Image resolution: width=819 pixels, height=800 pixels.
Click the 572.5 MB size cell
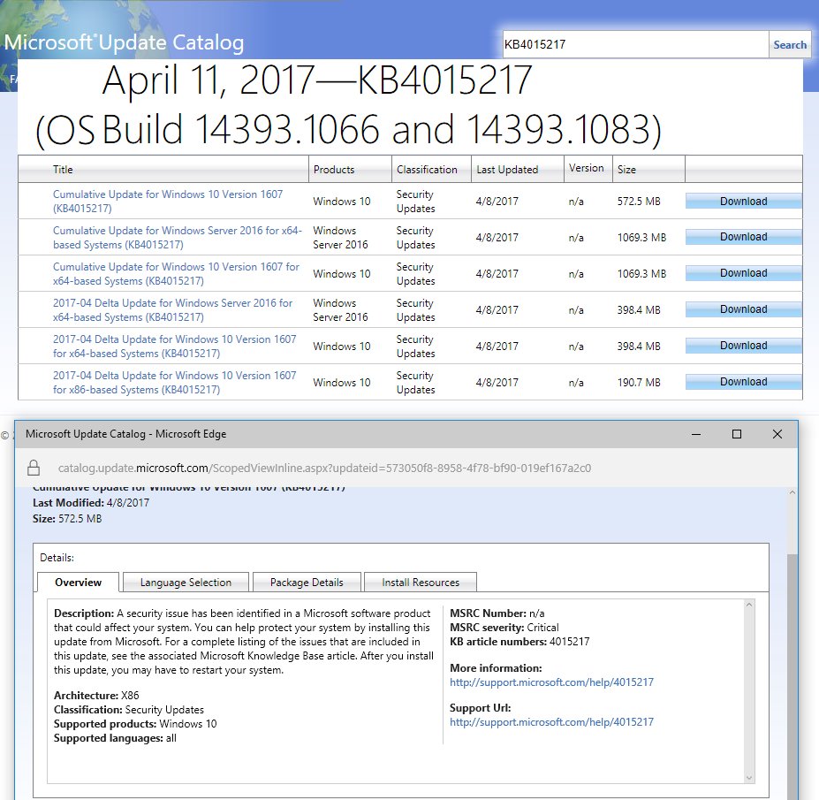click(x=638, y=202)
